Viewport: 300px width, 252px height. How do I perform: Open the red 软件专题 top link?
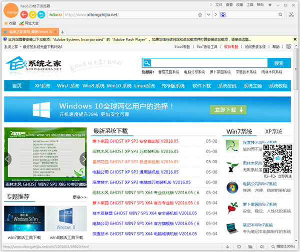click(231, 47)
